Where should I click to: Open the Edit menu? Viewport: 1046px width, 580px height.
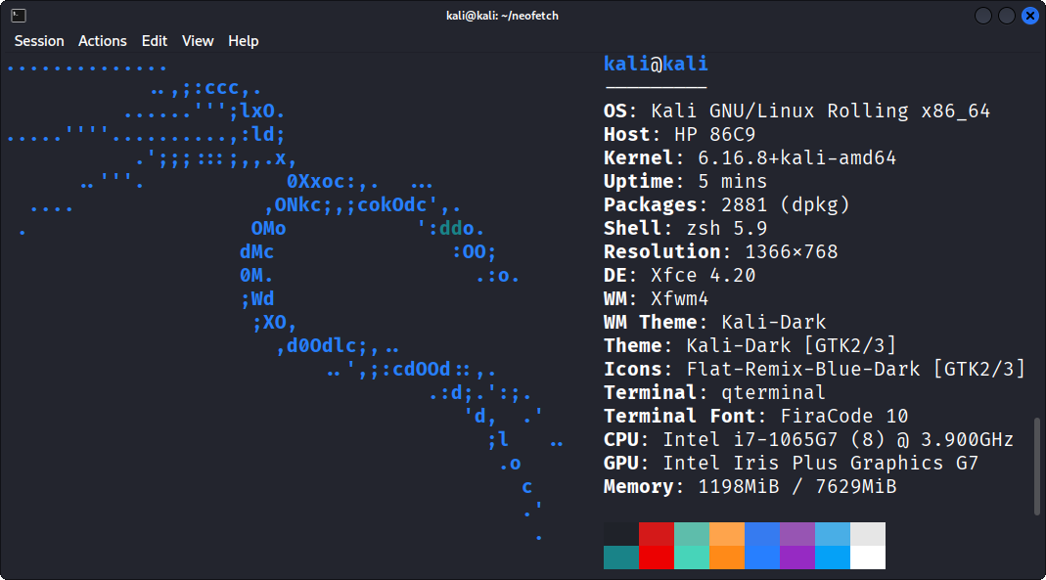[155, 41]
